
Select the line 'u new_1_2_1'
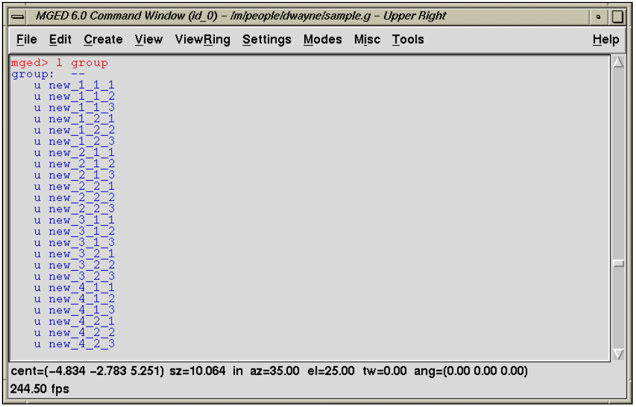point(74,119)
